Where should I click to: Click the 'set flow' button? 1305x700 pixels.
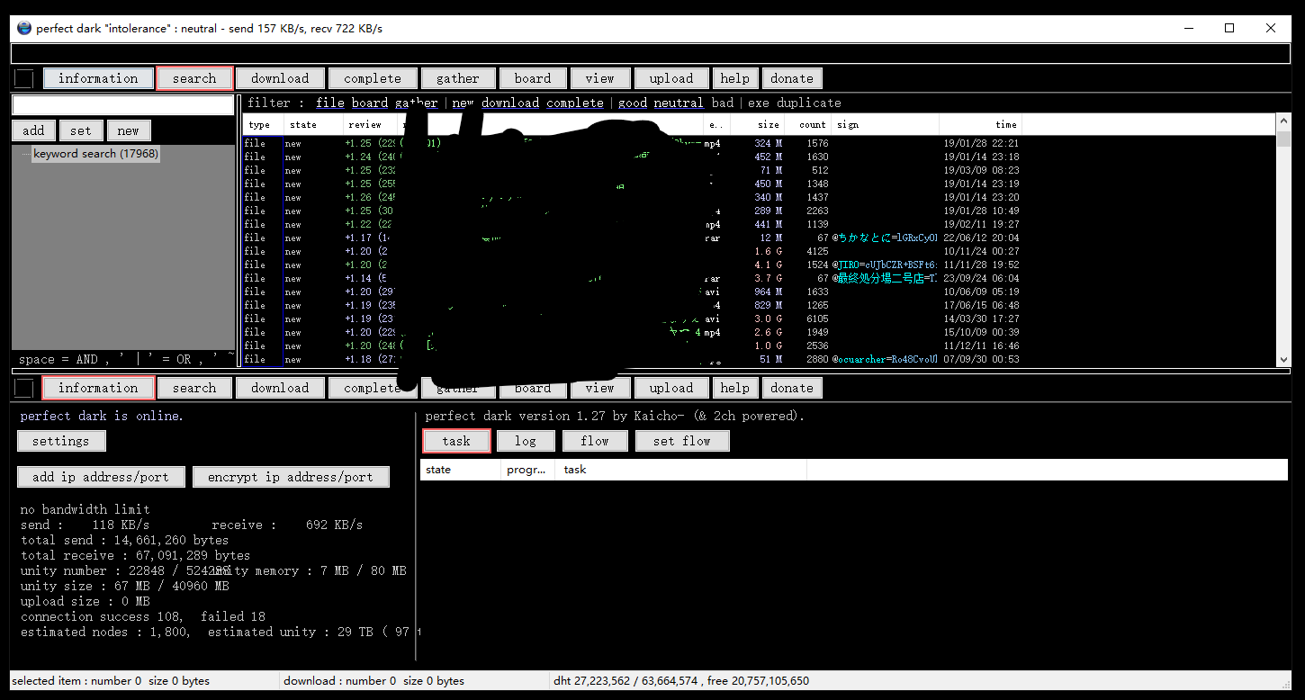[x=681, y=441]
